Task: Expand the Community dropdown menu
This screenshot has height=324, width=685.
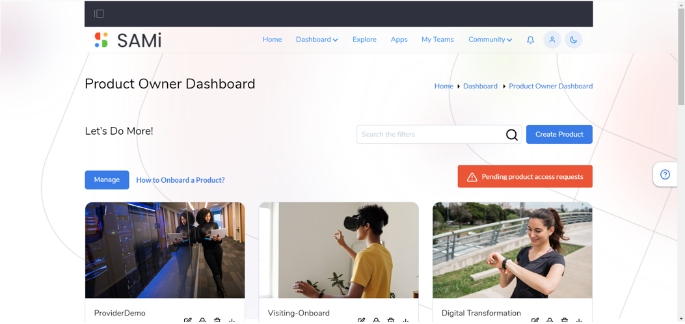Action: click(x=490, y=40)
